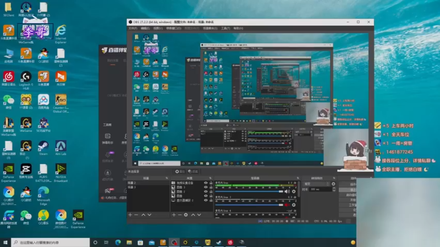
Task: Lock the 视频采集设备 source
Action: pos(211,183)
